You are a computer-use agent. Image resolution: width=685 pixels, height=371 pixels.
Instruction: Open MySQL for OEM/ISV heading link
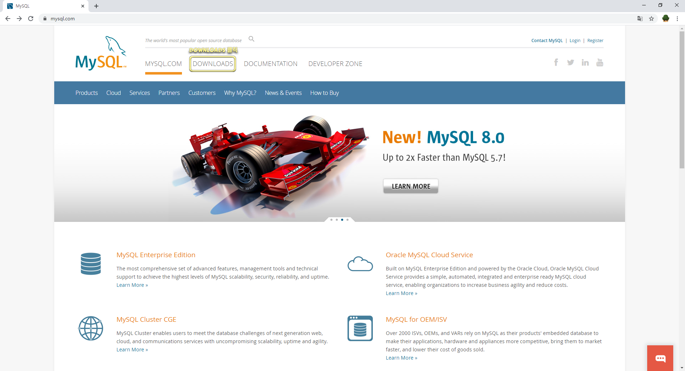pos(416,320)
